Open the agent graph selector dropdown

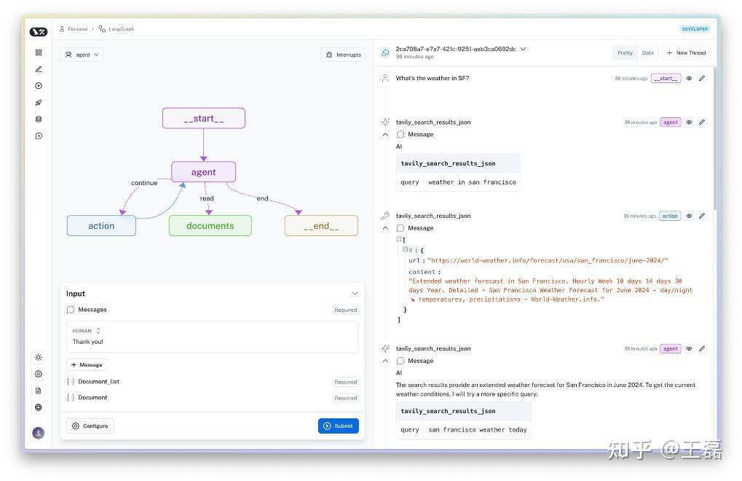pyautogui.click(x=82, y=55)
